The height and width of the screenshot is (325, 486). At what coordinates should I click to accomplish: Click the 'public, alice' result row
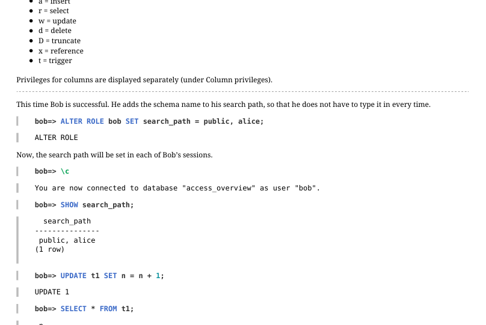point(67,240)
